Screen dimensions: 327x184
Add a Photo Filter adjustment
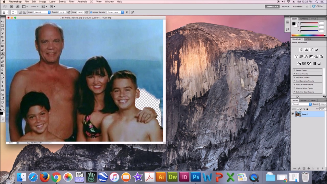316,57
